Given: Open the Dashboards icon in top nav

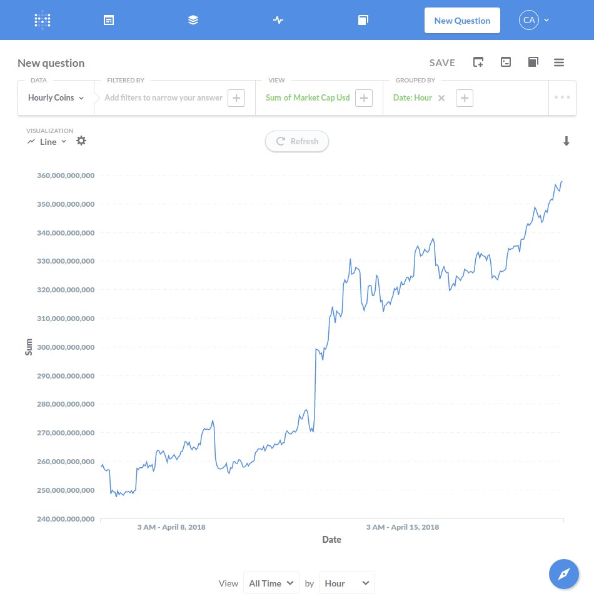Looking at the screenshot, I should pyautogui.click(x=109, y=20).
